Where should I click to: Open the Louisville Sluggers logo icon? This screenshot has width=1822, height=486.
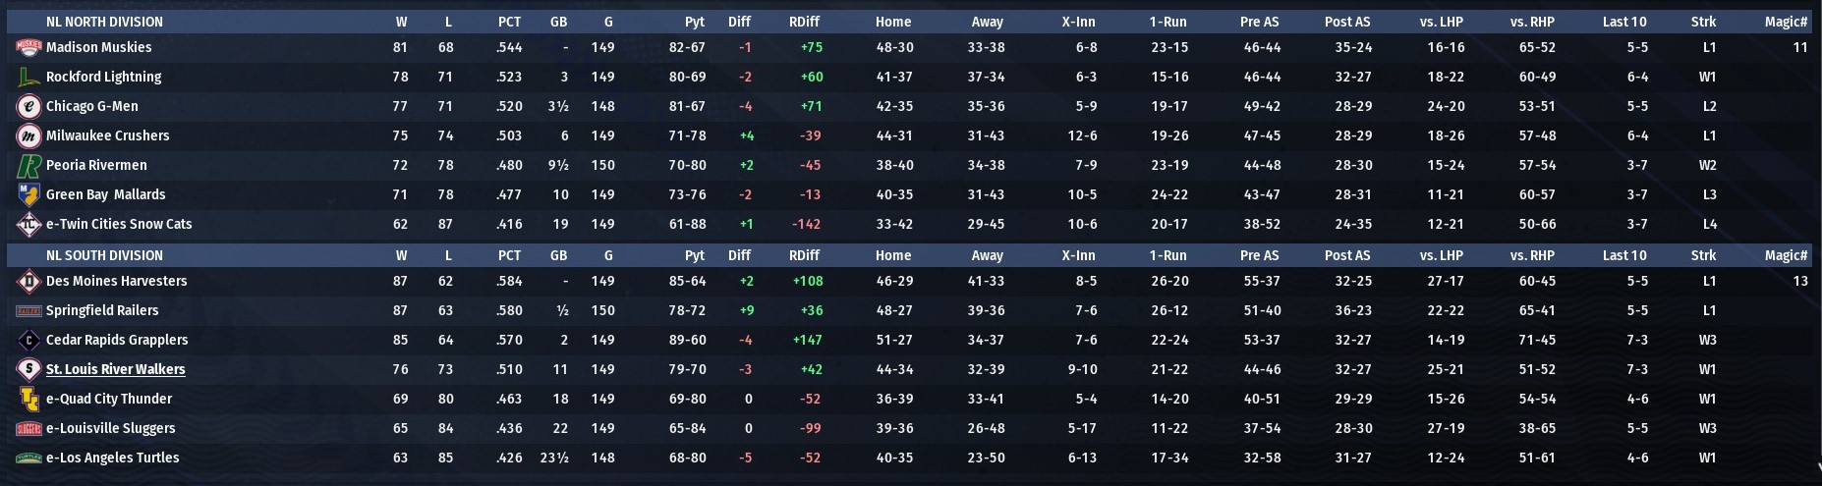pos(28,428)
